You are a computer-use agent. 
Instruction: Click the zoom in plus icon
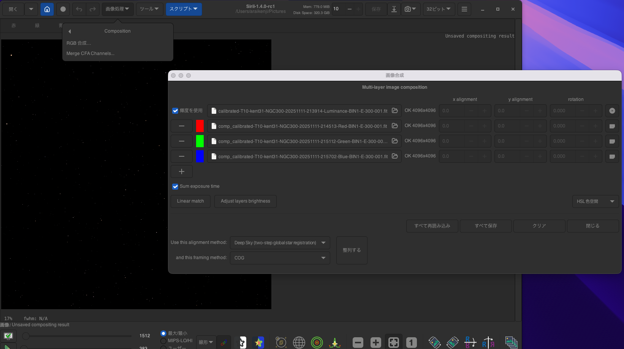375,343
